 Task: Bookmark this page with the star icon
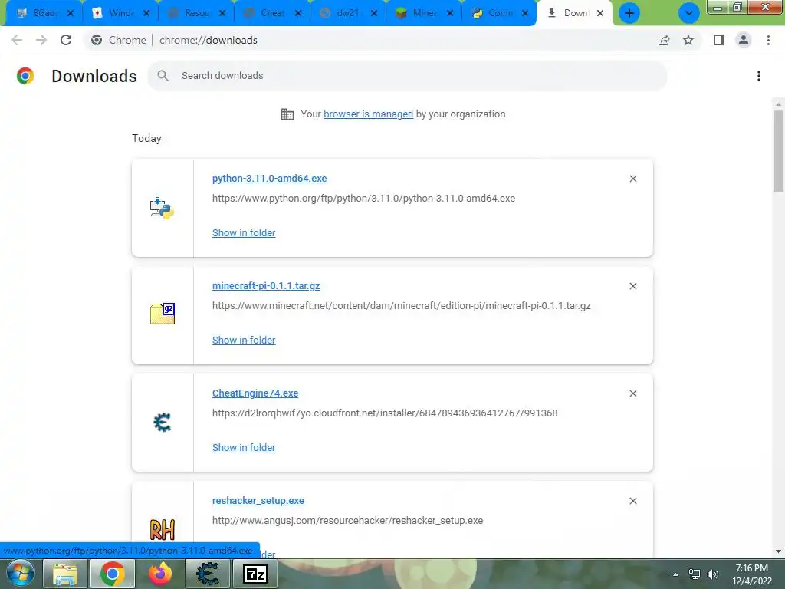(688, 40)
